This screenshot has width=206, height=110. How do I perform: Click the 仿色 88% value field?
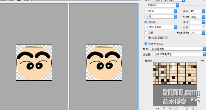click(196, 17)
